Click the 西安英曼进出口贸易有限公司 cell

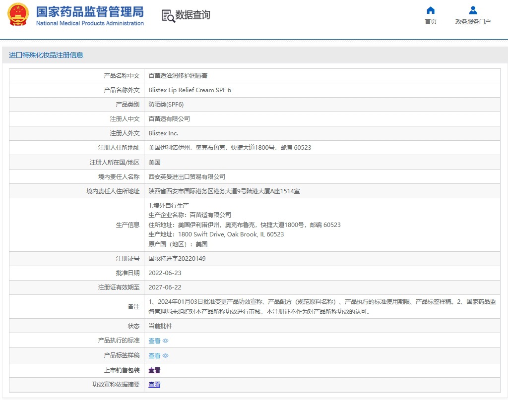click(x=187, y=177)
